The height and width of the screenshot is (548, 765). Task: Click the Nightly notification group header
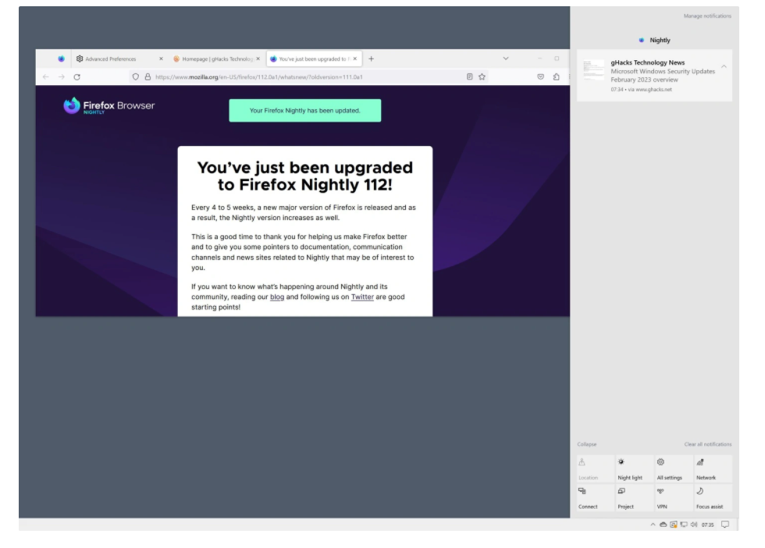tap(654, 40)
